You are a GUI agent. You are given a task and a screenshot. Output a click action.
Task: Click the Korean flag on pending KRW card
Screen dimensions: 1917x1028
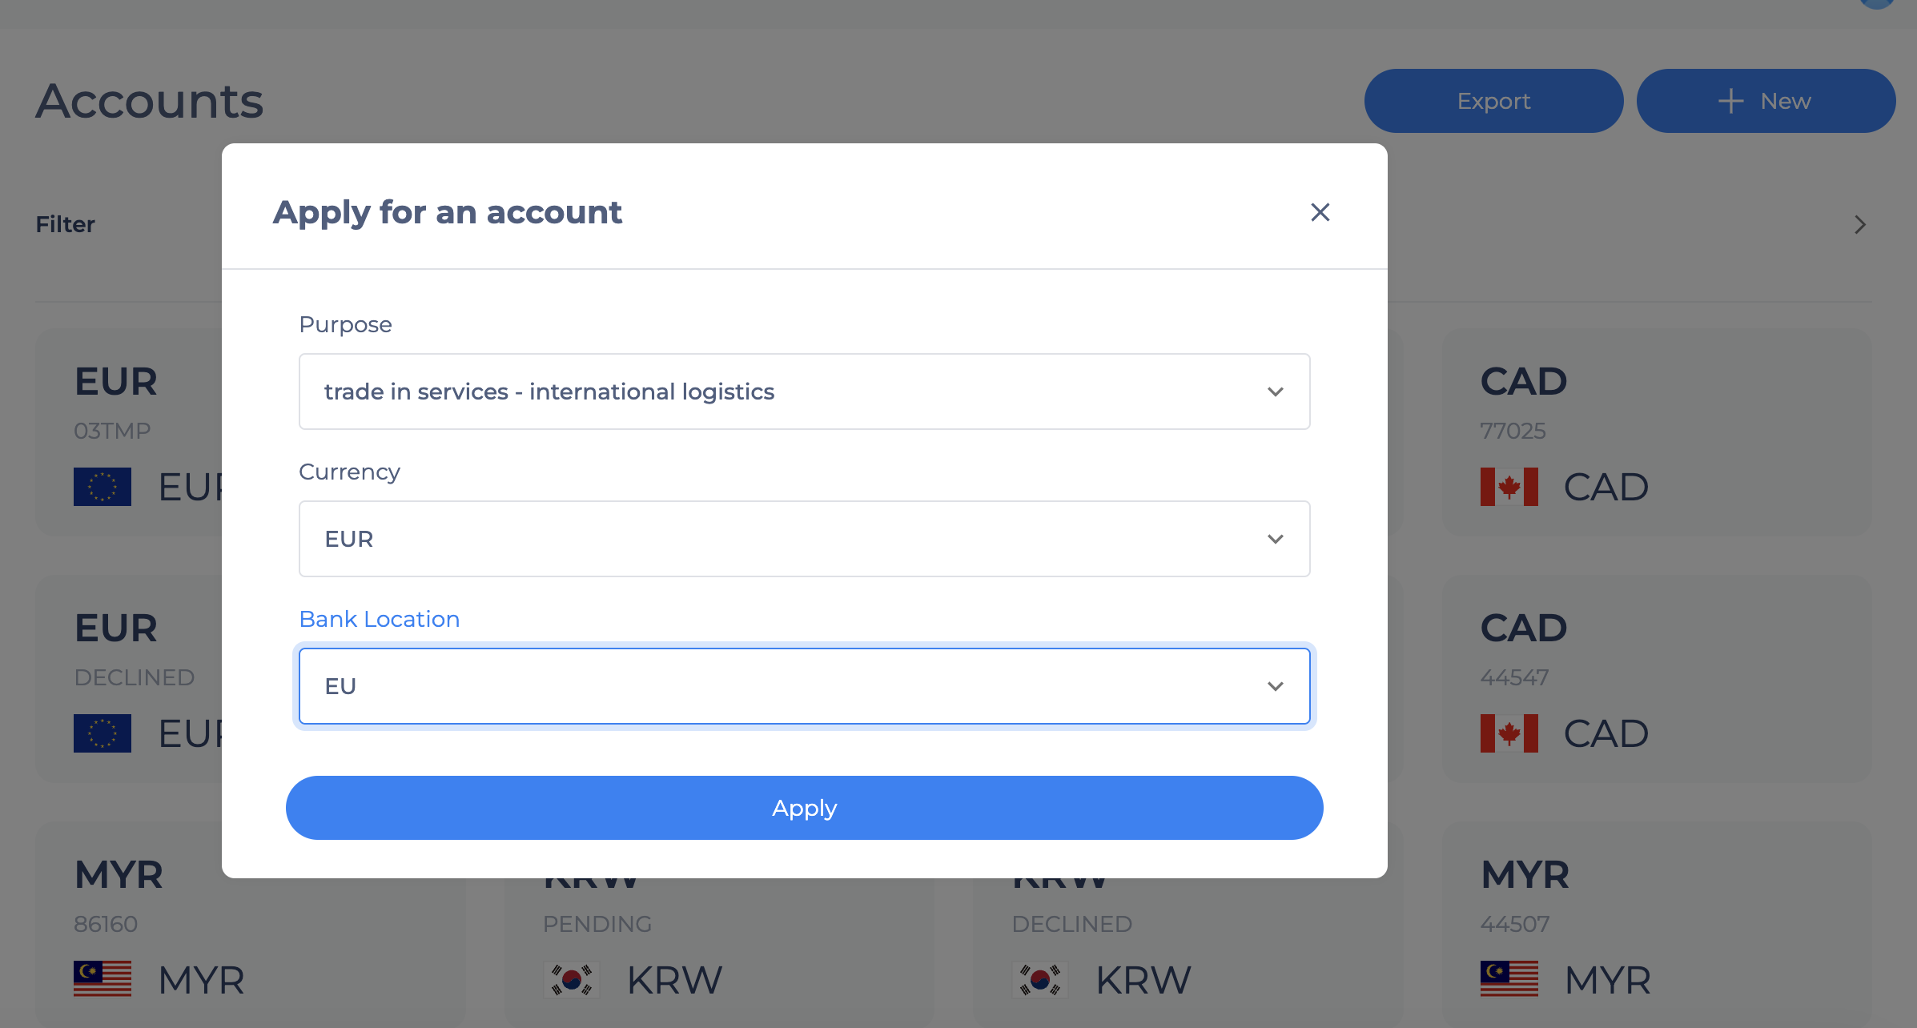point(571,979)
